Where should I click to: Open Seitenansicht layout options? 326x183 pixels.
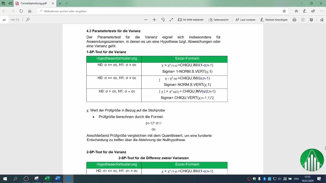[218, 20]
